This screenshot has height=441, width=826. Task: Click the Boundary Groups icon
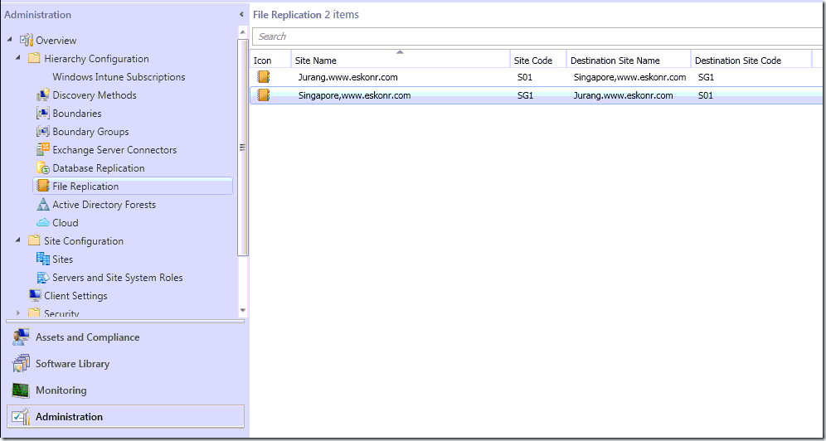click(43, 132)
